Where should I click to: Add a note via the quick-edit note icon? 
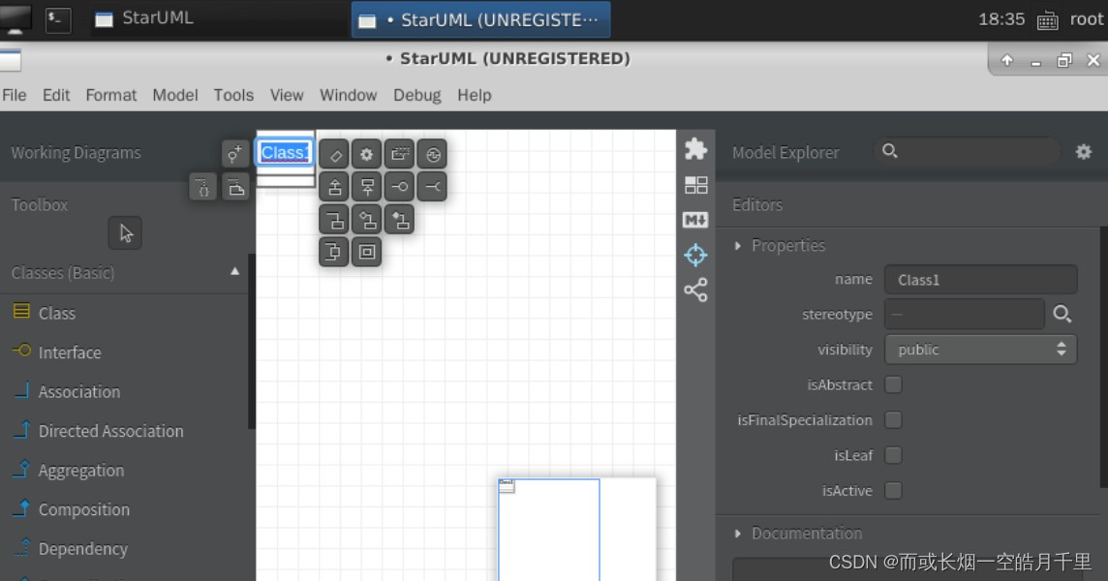coord(235,187)
